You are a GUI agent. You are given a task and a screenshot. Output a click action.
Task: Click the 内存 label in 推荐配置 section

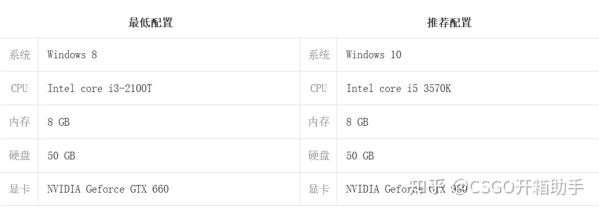click(x=319, y=122)
